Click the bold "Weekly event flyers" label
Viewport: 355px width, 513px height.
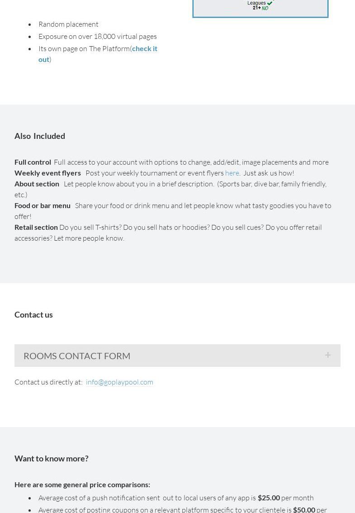click(x=47, y=173)
